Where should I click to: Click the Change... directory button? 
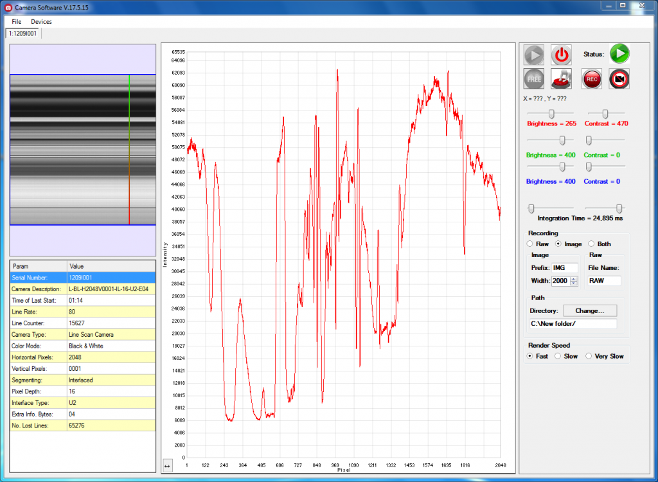click(x=590, y=310)
